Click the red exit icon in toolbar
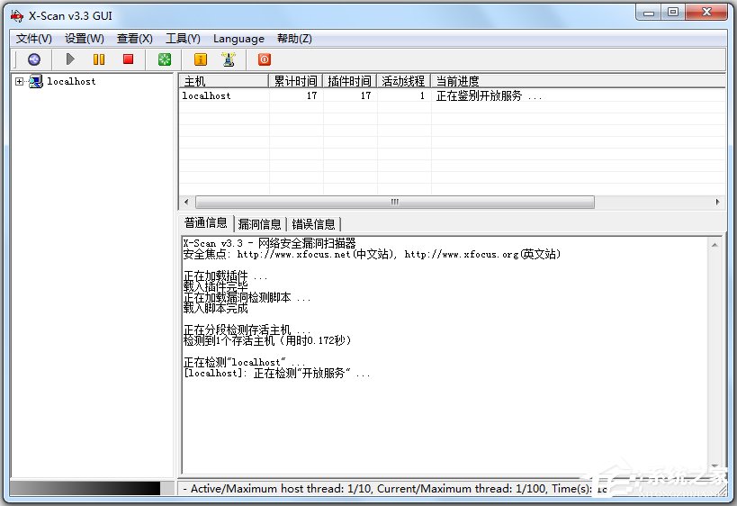The height and width of the screenshot is (506, 737). pos(265,59)
